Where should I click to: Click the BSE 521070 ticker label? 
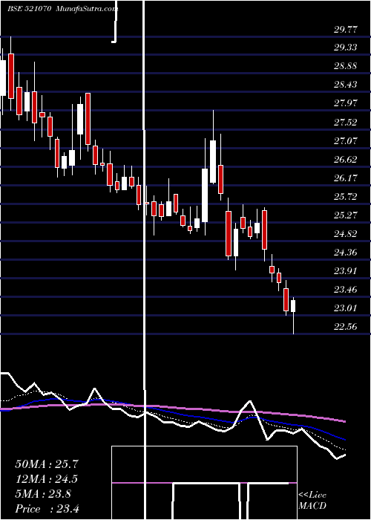[29, 9]
